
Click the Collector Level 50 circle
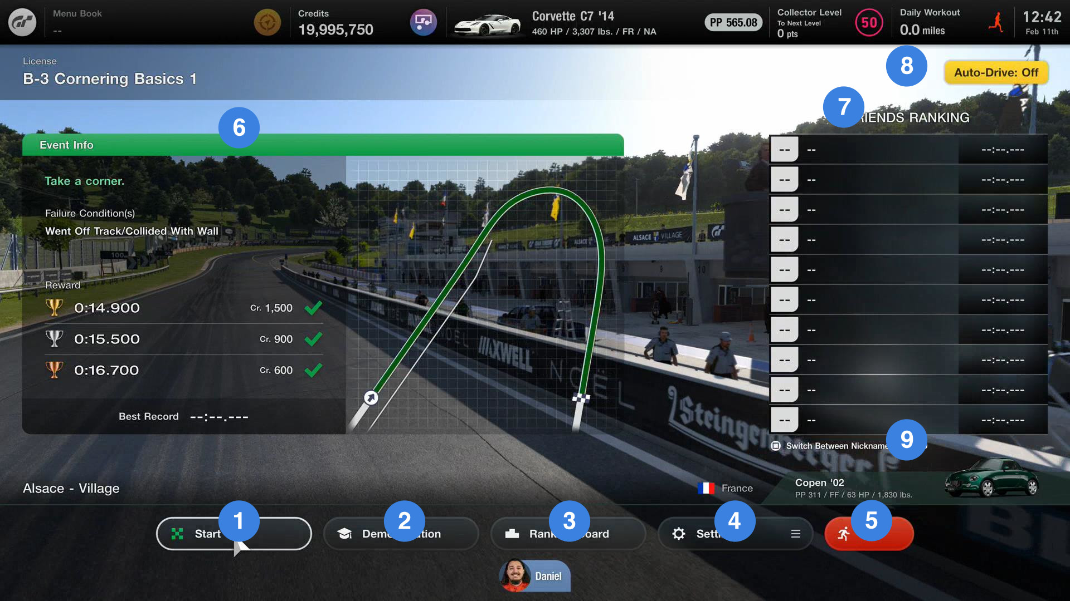[869, 23]
